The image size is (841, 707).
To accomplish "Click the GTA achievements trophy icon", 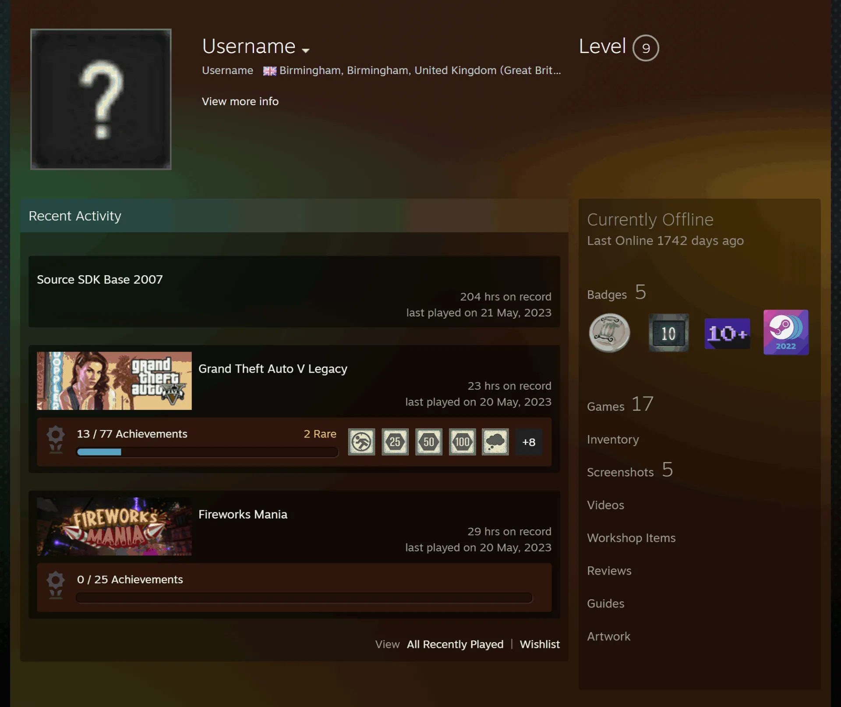I will [x=56, y=440].
